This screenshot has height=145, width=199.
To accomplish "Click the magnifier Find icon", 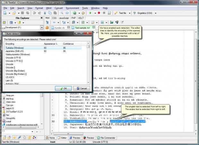I will click(62, 13).
